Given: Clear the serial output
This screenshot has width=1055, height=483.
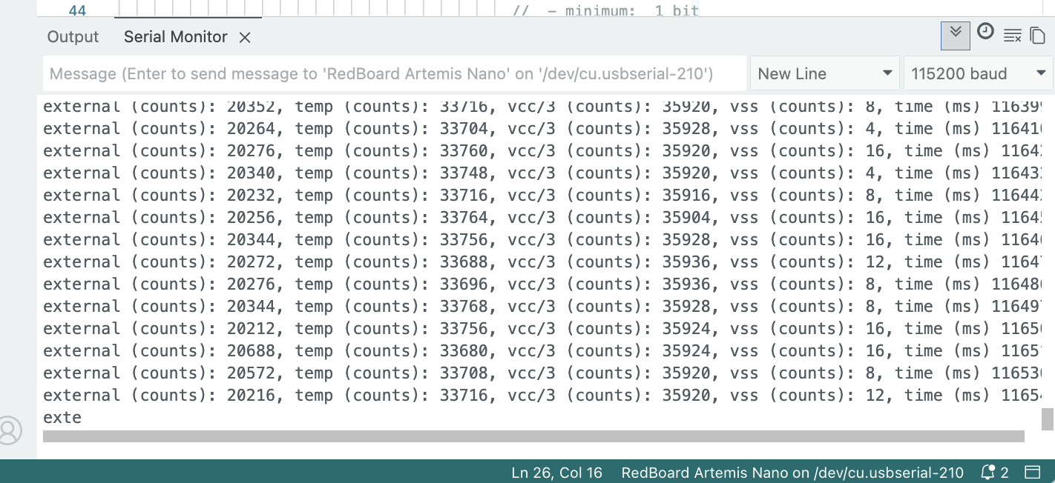Looking at the screenshot, I should pyautogui.click(x=1012, y=36).
